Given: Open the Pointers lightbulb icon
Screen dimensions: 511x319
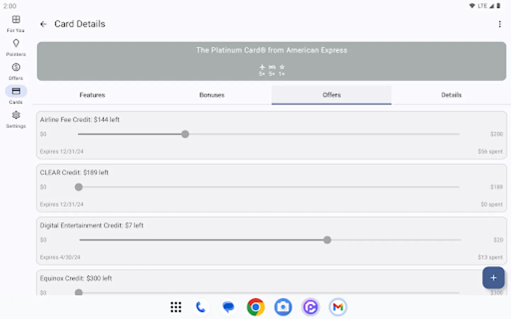Looking at the screenshot, I should tap(16, 43).
